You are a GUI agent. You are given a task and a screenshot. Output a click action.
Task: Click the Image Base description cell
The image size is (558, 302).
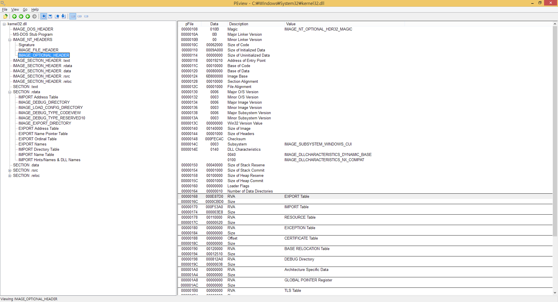[x=237, y=76]
